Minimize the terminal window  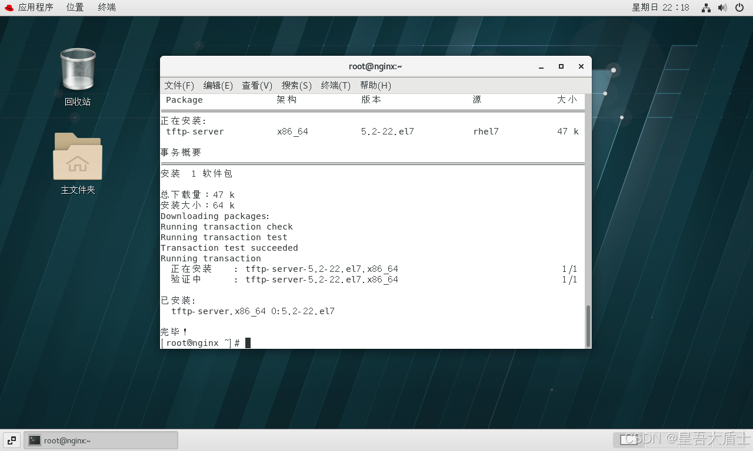pos(541,67)
